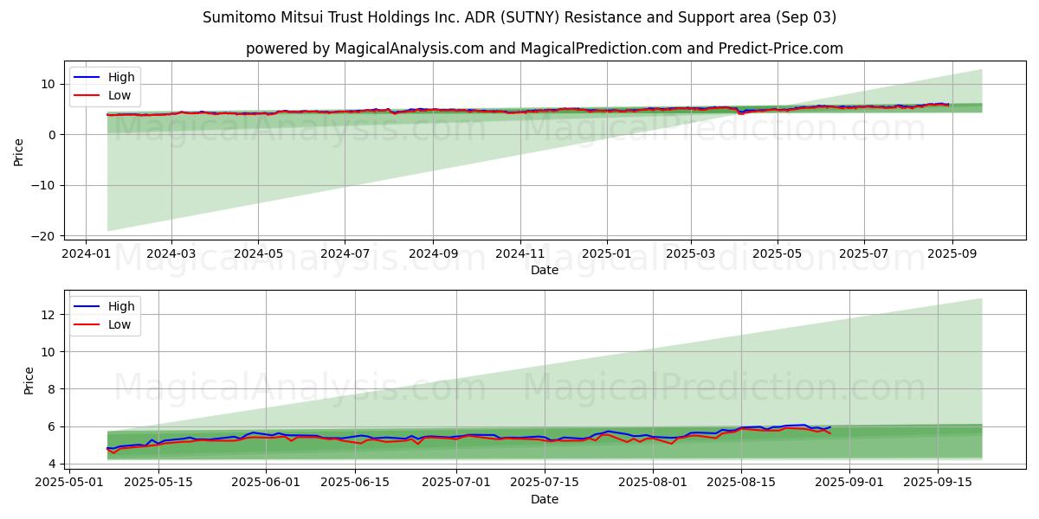The width and height of the screenshot is (1039, 519).
Task: Click the '0' price tick on the top chart
Action: click(54, 135)
